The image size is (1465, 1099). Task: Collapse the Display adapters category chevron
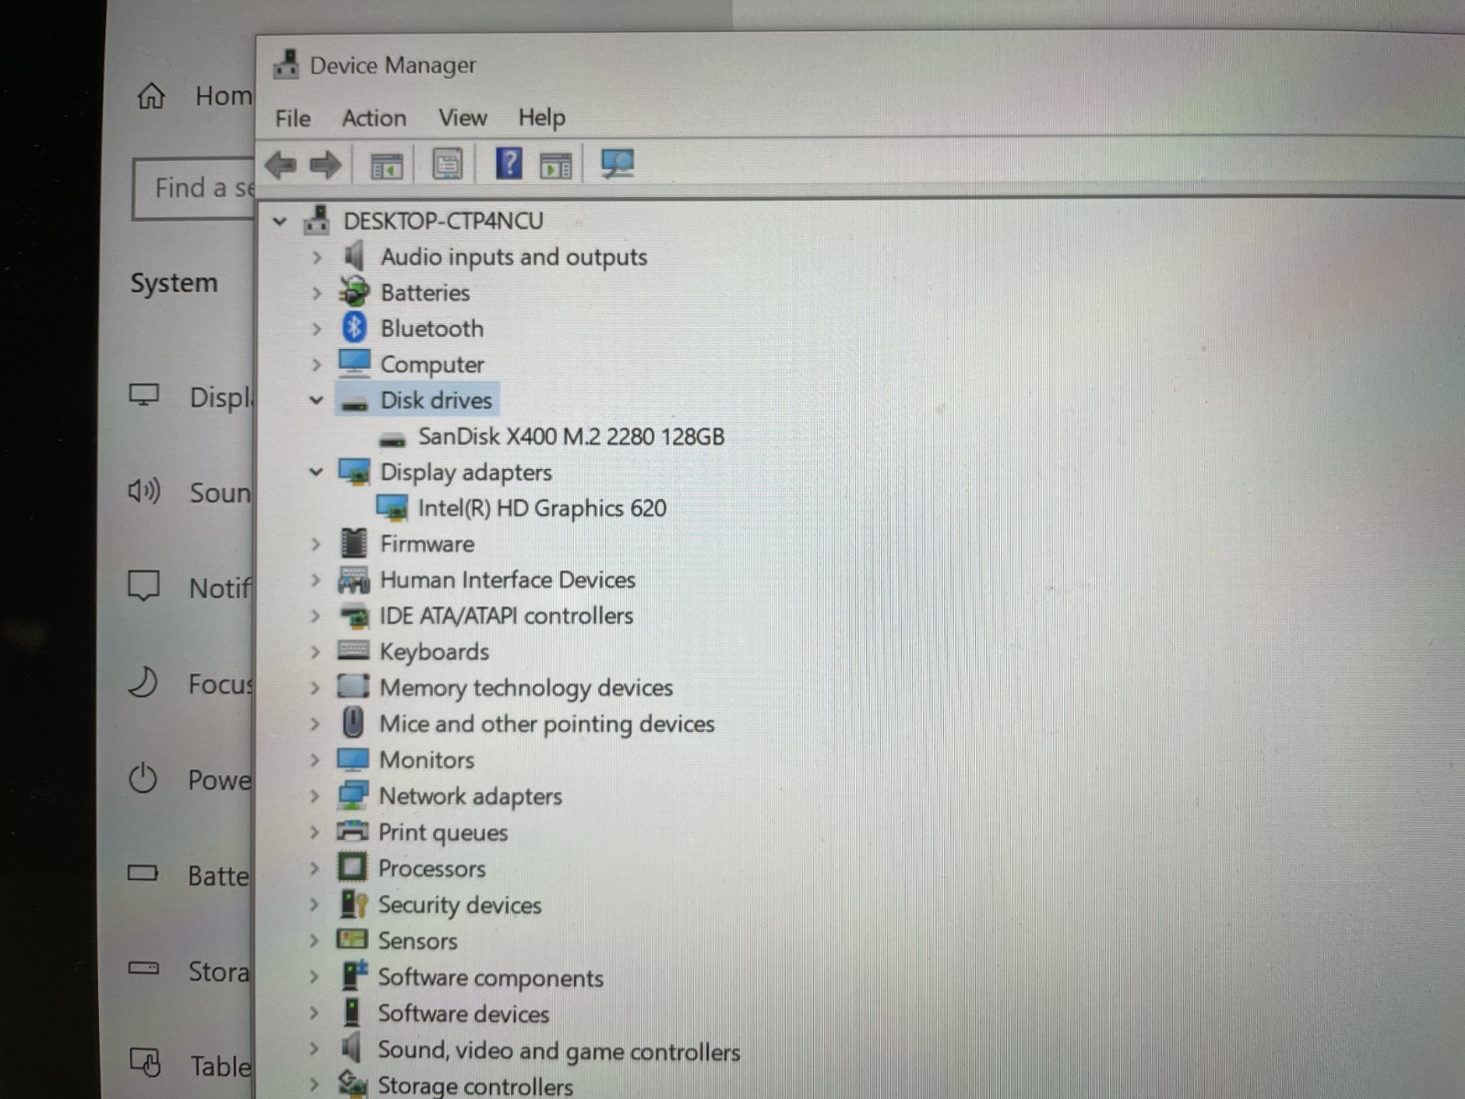tap(316, 472)
